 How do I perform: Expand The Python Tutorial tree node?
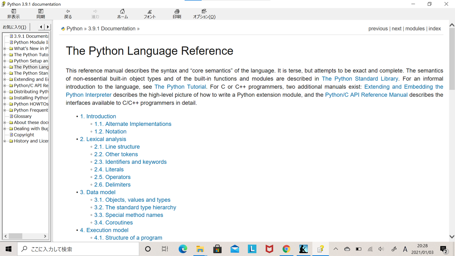4,55
